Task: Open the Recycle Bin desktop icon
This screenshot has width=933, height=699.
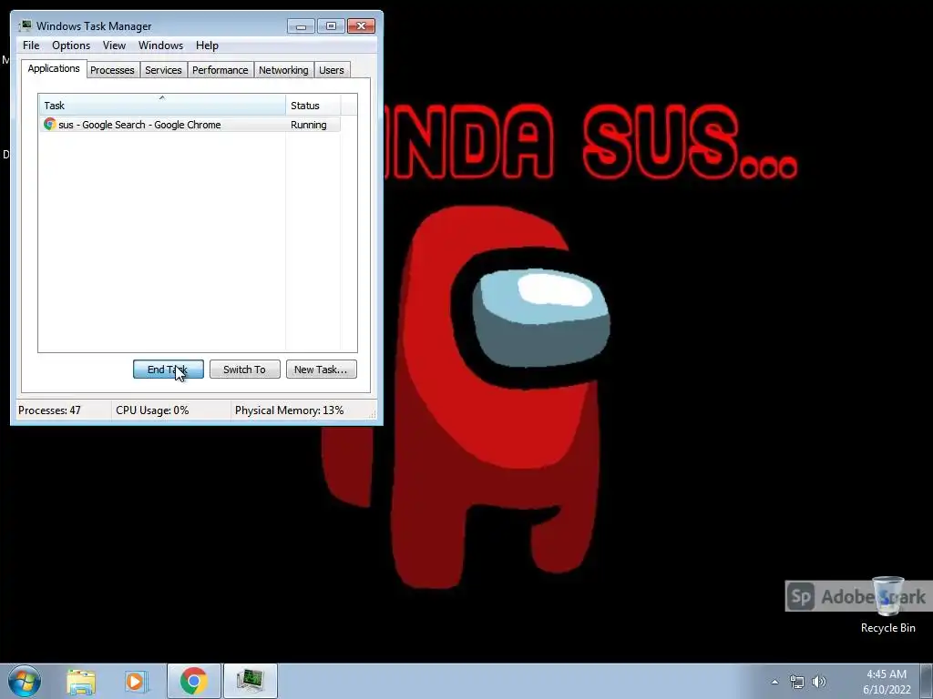Action: coord(887,604)
